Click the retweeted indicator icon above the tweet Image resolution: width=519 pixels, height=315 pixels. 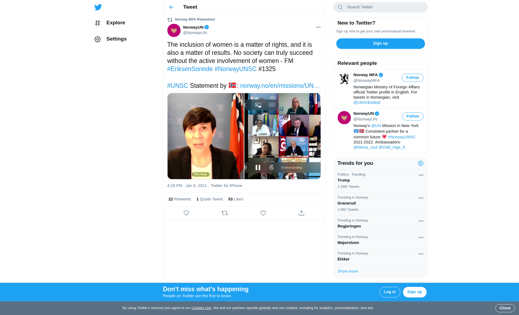coord(170,20)
